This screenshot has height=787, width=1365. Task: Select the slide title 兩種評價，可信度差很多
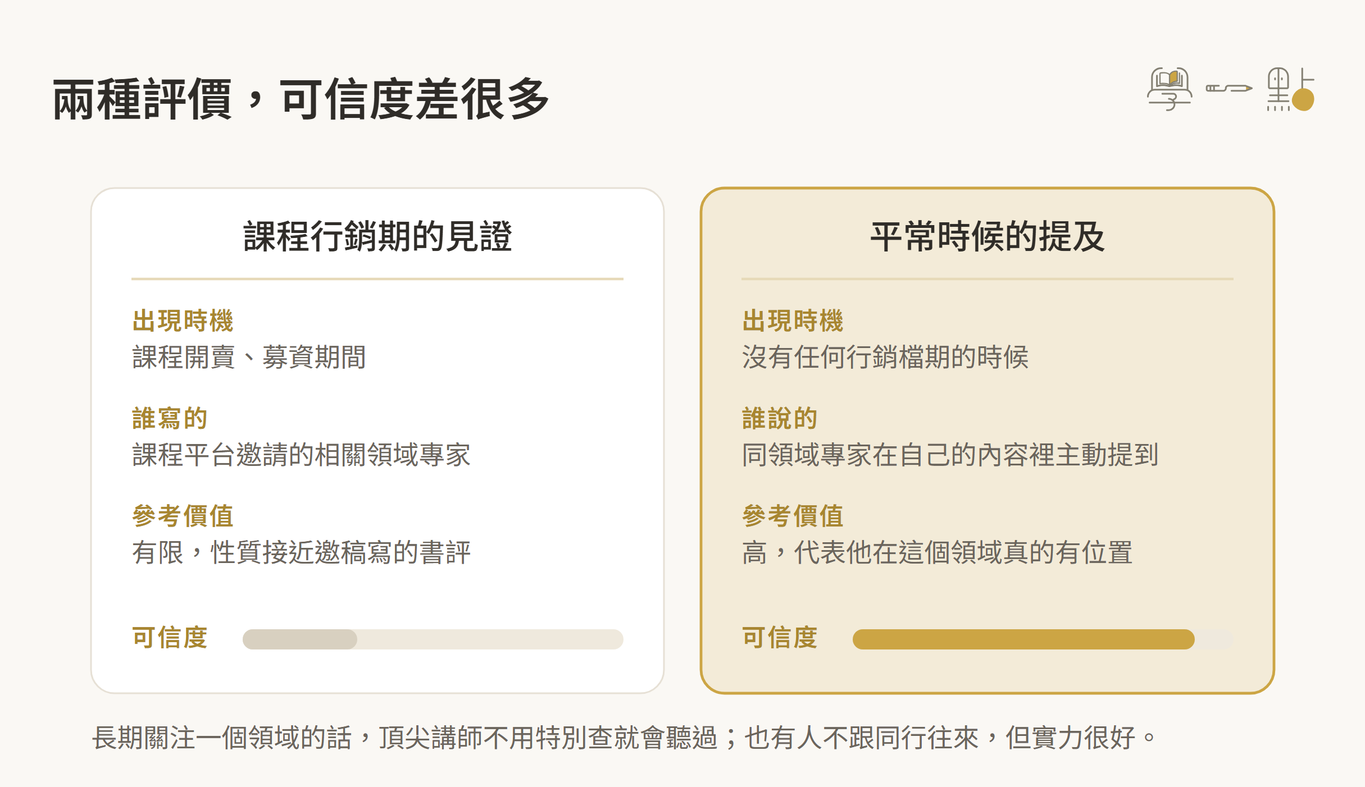pyautogui.click(x=301, y=99)
